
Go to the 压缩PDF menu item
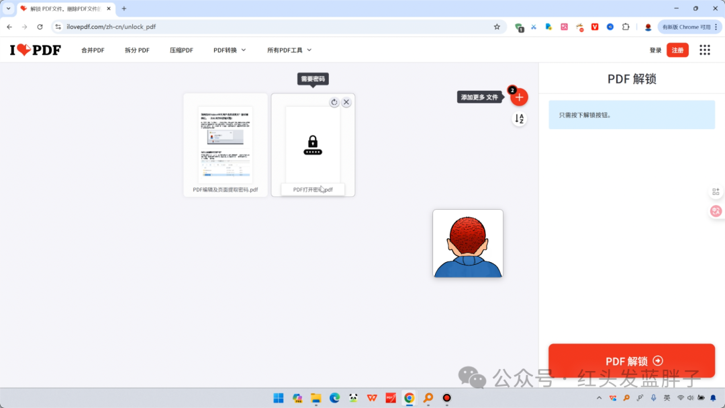tap(181, 50)
